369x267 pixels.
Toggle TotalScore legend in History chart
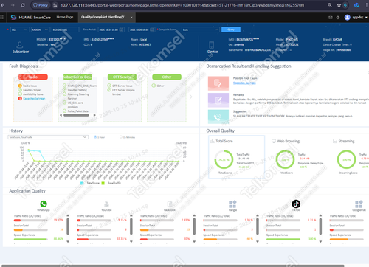(90, 183)
